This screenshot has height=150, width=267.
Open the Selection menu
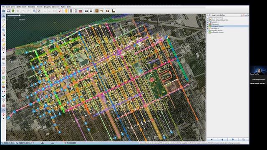click(x=32, y=7)
